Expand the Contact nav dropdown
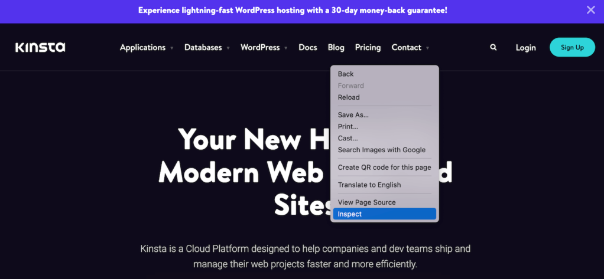Viewport: 604px width, 279px height. pos(410,48)
